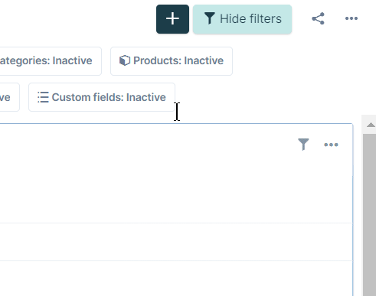
Task: Open the share icon options
Action: (x=318, y=18)
